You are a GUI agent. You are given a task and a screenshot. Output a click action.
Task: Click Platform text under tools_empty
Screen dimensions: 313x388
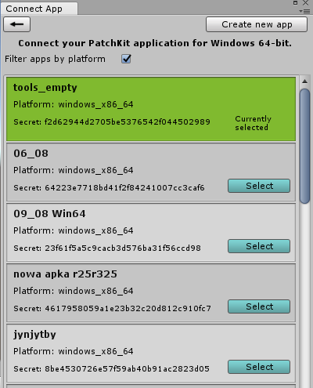click(74, 104)
